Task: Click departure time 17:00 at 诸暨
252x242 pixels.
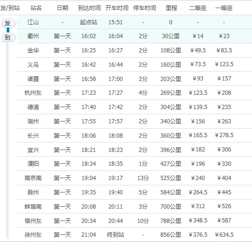Action: pos(116,79)
